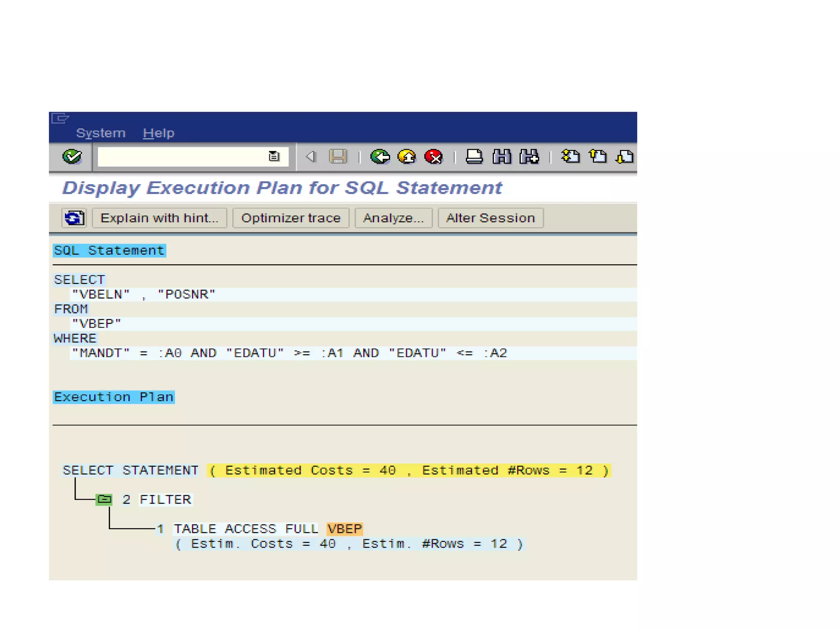Click the Optimizer trace button
840x630 pixels.
291,218
